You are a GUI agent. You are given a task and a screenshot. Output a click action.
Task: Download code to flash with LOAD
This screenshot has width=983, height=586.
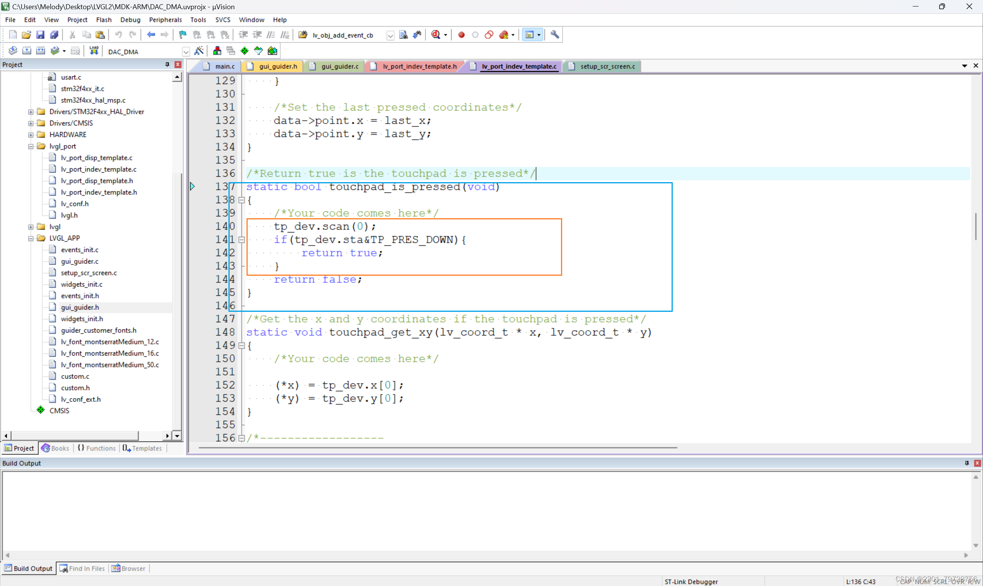point(94,51)
